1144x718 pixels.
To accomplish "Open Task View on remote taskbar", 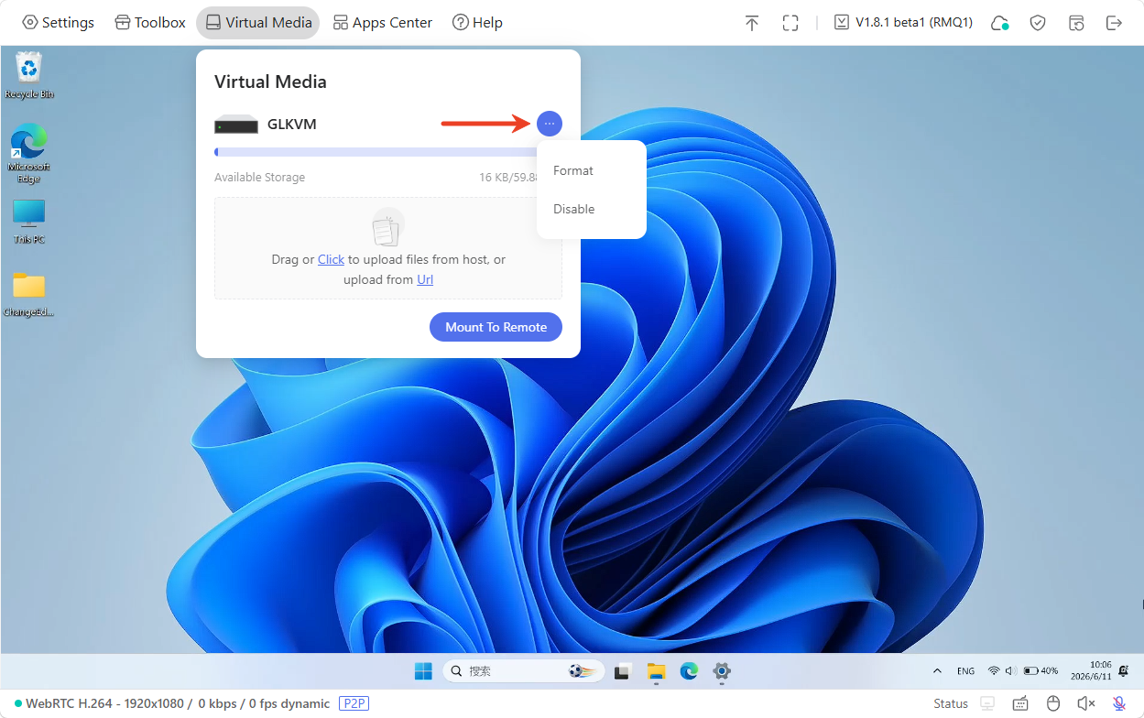I will [623, 671].
